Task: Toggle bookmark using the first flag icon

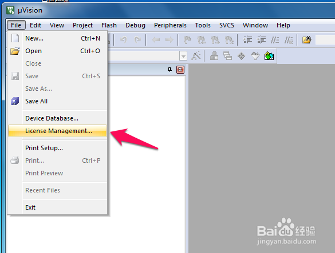Action: pos(187,40)
